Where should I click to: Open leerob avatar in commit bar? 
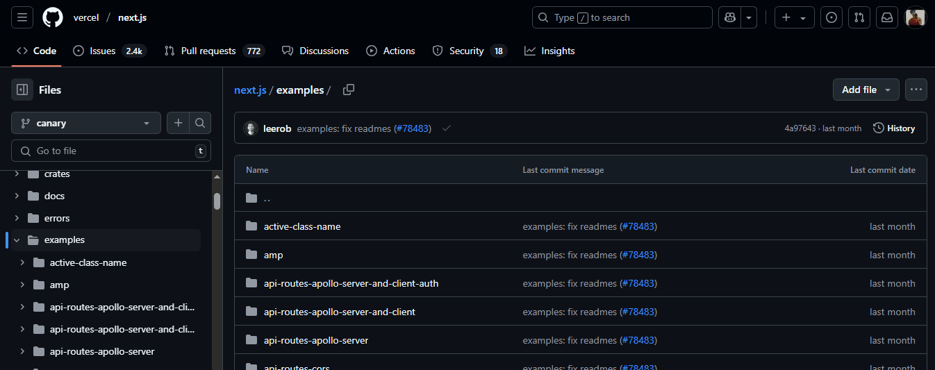[251, 128]
